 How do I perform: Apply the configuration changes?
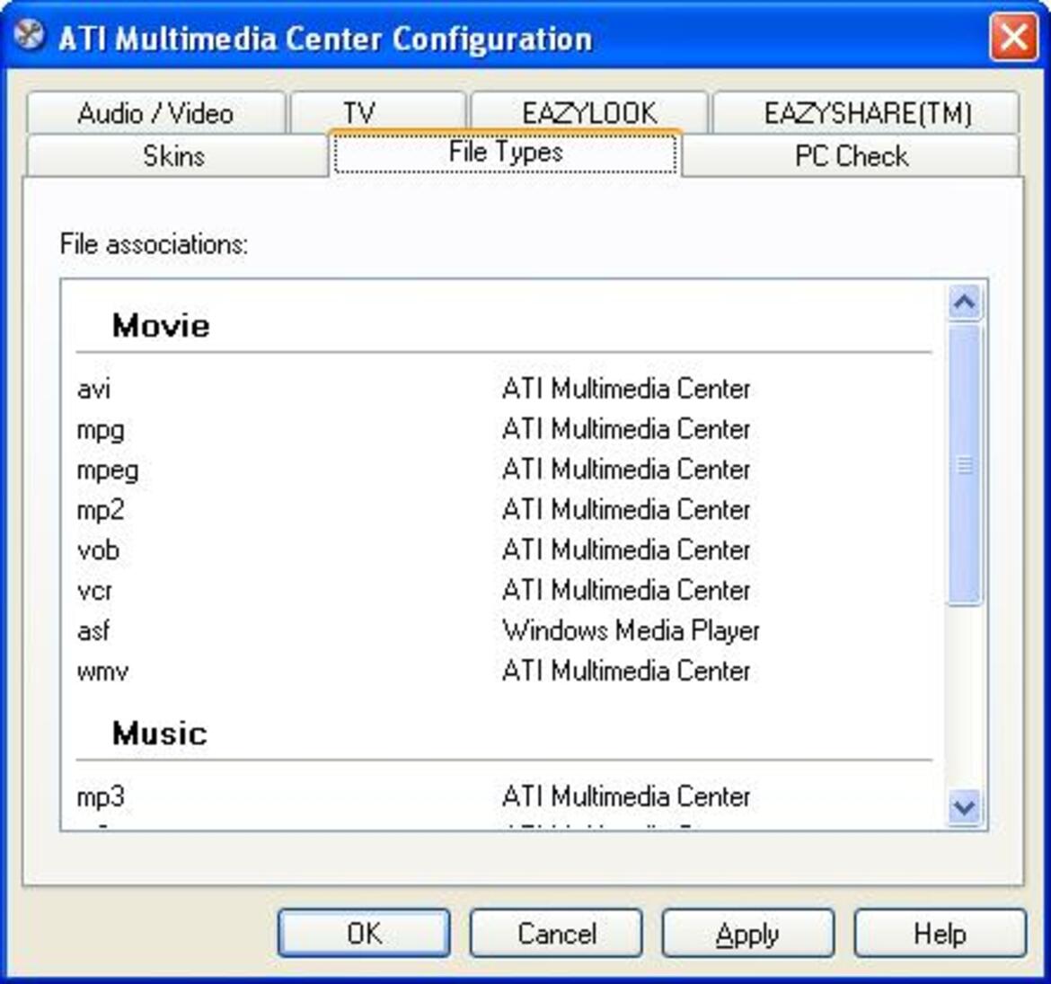pyautogui.click(x=748, y=933)
